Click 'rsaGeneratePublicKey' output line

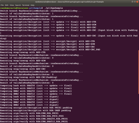41,11
